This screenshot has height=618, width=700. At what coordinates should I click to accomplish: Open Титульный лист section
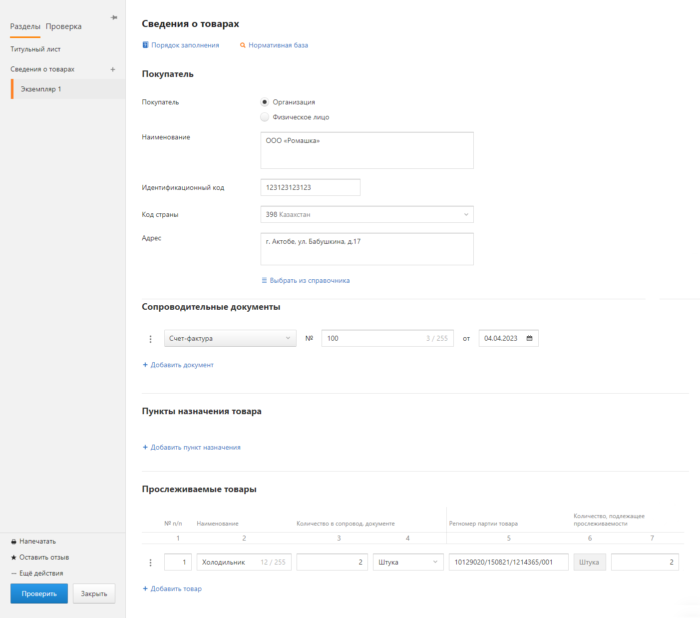tap(35, 49)
